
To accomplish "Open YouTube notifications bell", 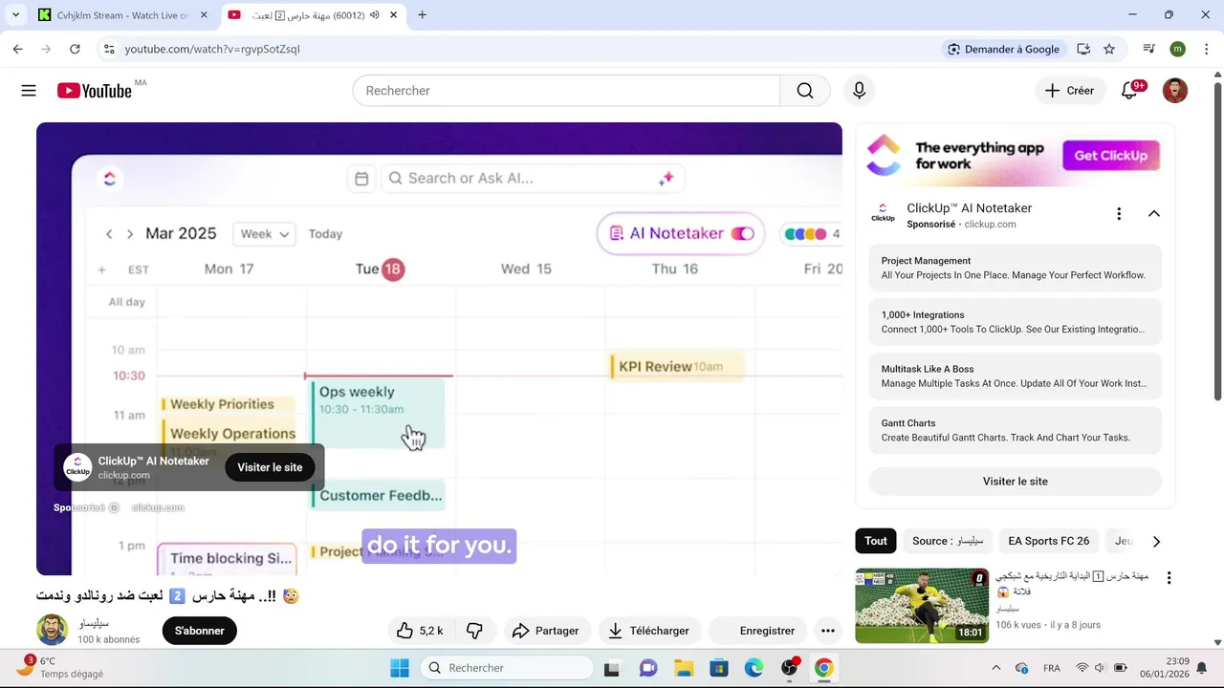I will point(1129,91).
